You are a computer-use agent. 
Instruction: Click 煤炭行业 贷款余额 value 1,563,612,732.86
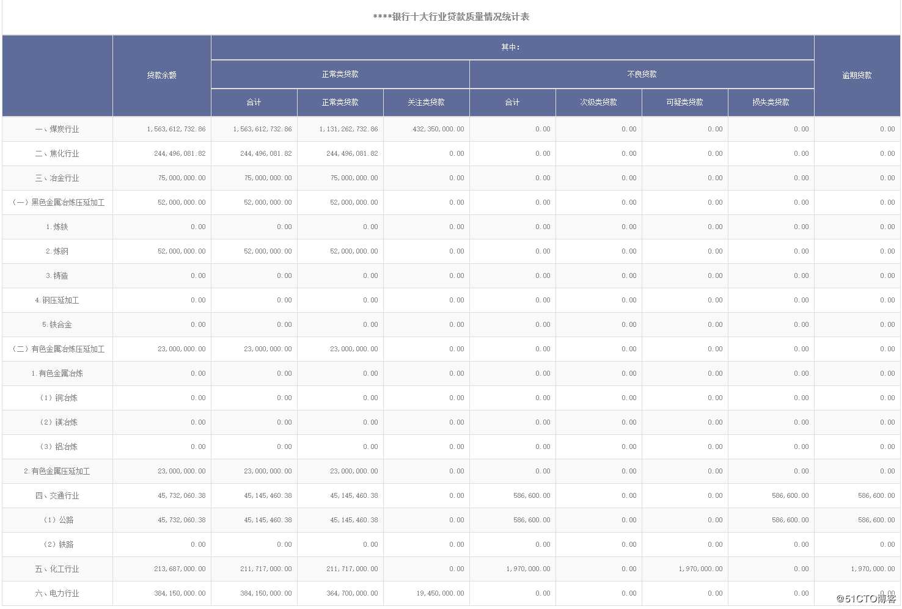pyautogui.click(x=176, y=129)
